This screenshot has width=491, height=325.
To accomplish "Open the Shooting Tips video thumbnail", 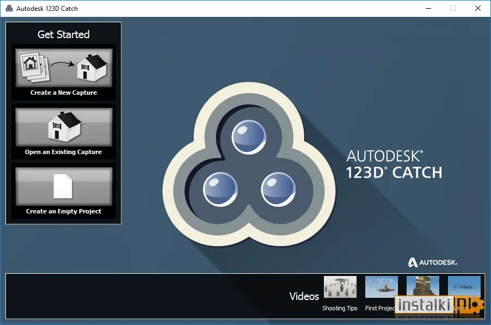I will point(340,287).
